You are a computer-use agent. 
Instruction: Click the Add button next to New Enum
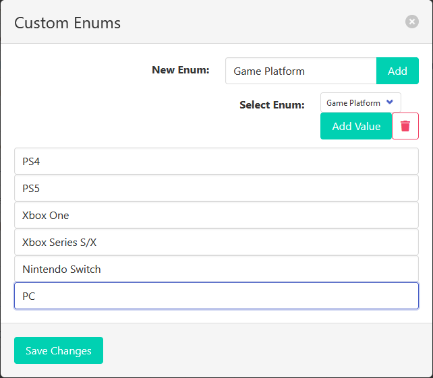(x=397, y=71)
